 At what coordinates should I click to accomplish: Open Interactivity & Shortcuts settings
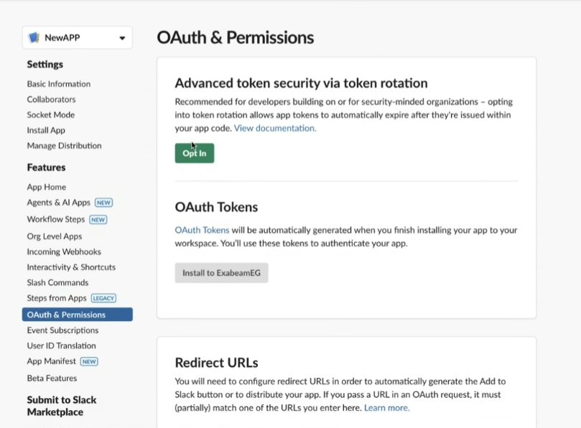tap(71, 267)
